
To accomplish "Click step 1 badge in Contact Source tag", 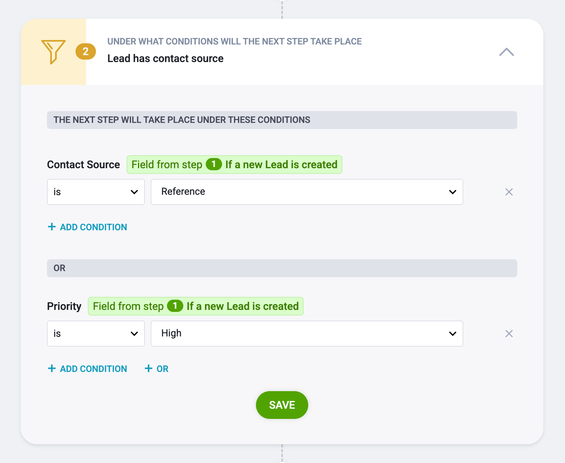I will pos(214,164).
